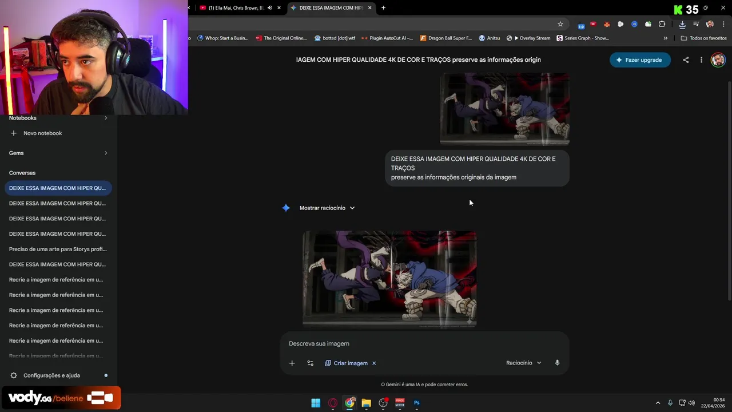Screen dimensions: 732x412
Task: Click the Gemini sparkle icon beside Mostrar raciocínio
Action: coord(286,208)
